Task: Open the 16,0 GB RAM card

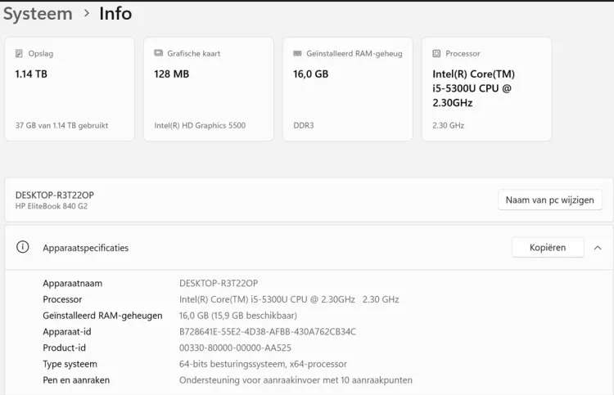Action: click(x=348, y=90)
